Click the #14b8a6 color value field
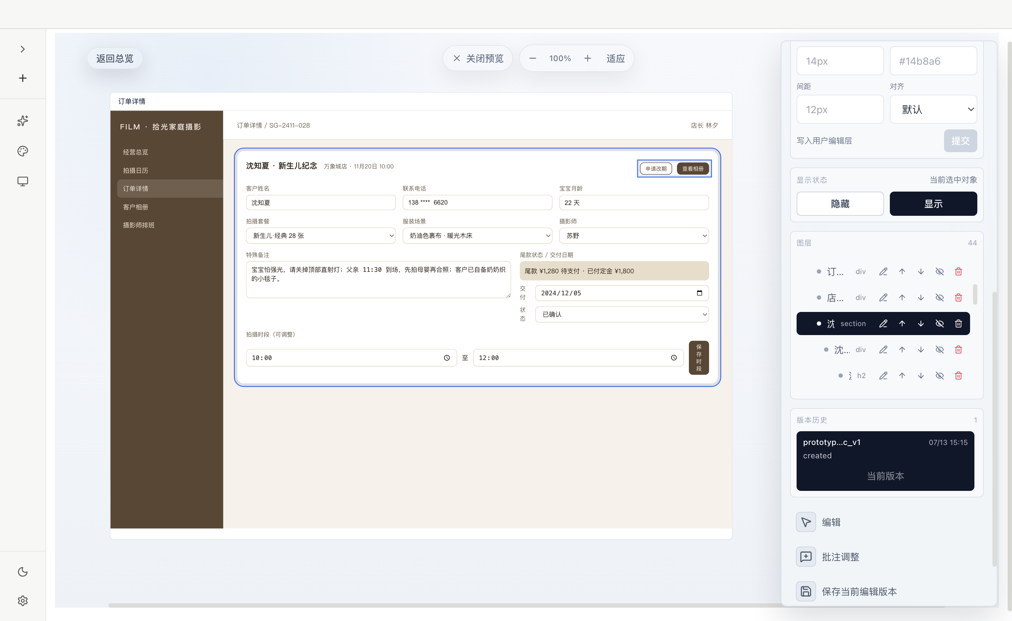The height and width of the screenshot is (621, 1012). (933, 61)
